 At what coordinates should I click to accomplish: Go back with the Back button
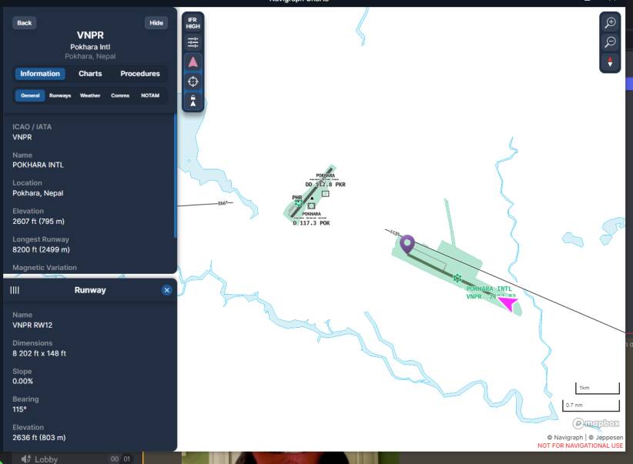tap(24, 23)
